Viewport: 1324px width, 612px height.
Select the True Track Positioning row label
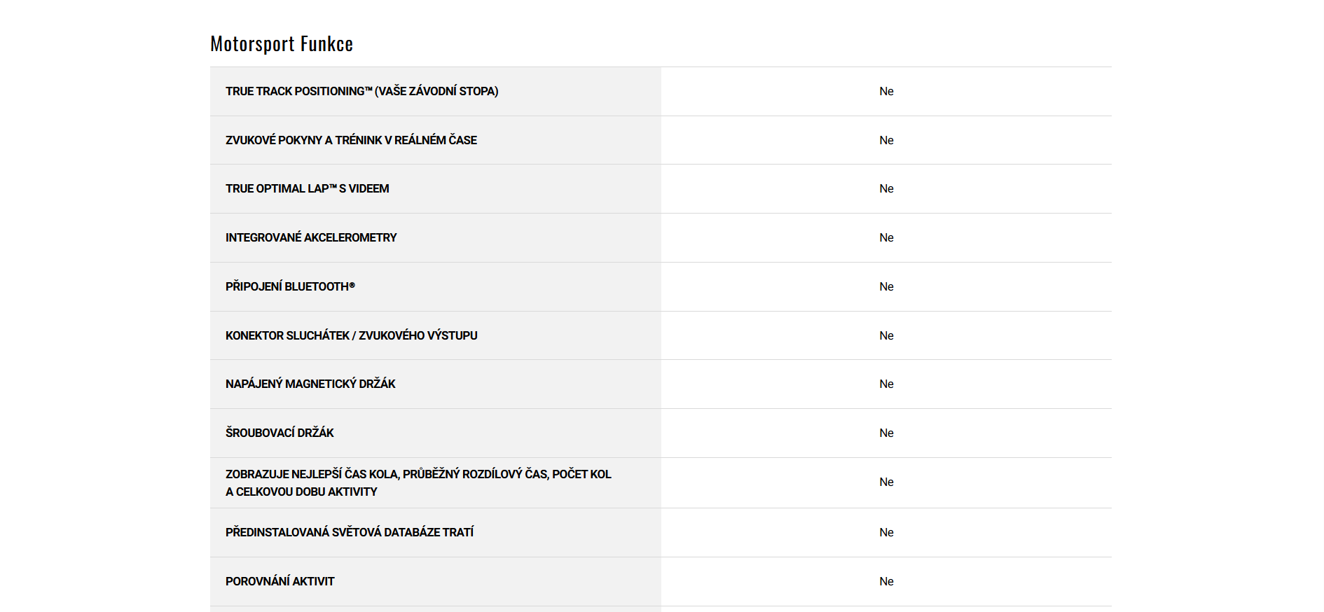[x=361, y=91]
